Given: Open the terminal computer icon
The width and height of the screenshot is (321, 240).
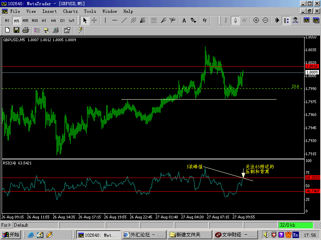Looking at the screenshot, I should click(x=55, y=30).
